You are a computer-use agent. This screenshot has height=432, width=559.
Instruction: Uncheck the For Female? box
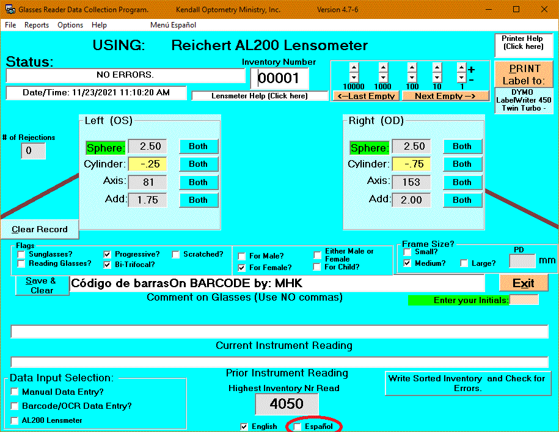click(242, 268)
